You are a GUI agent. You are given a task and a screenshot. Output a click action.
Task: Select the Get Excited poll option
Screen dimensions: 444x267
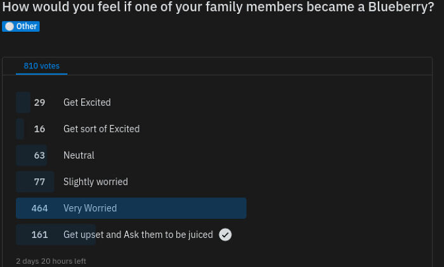(x=87, y=102)
